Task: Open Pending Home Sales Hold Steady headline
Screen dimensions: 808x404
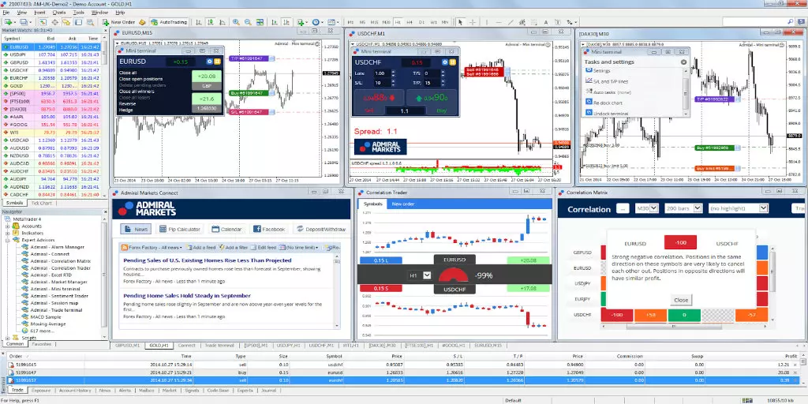Action: coord(187,296)
